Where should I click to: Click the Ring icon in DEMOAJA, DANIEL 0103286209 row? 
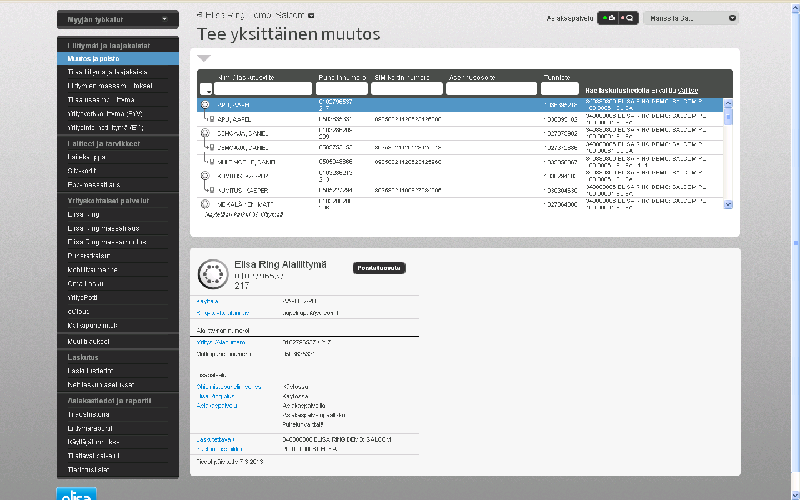pyautogui.click(x=205, y=133)
